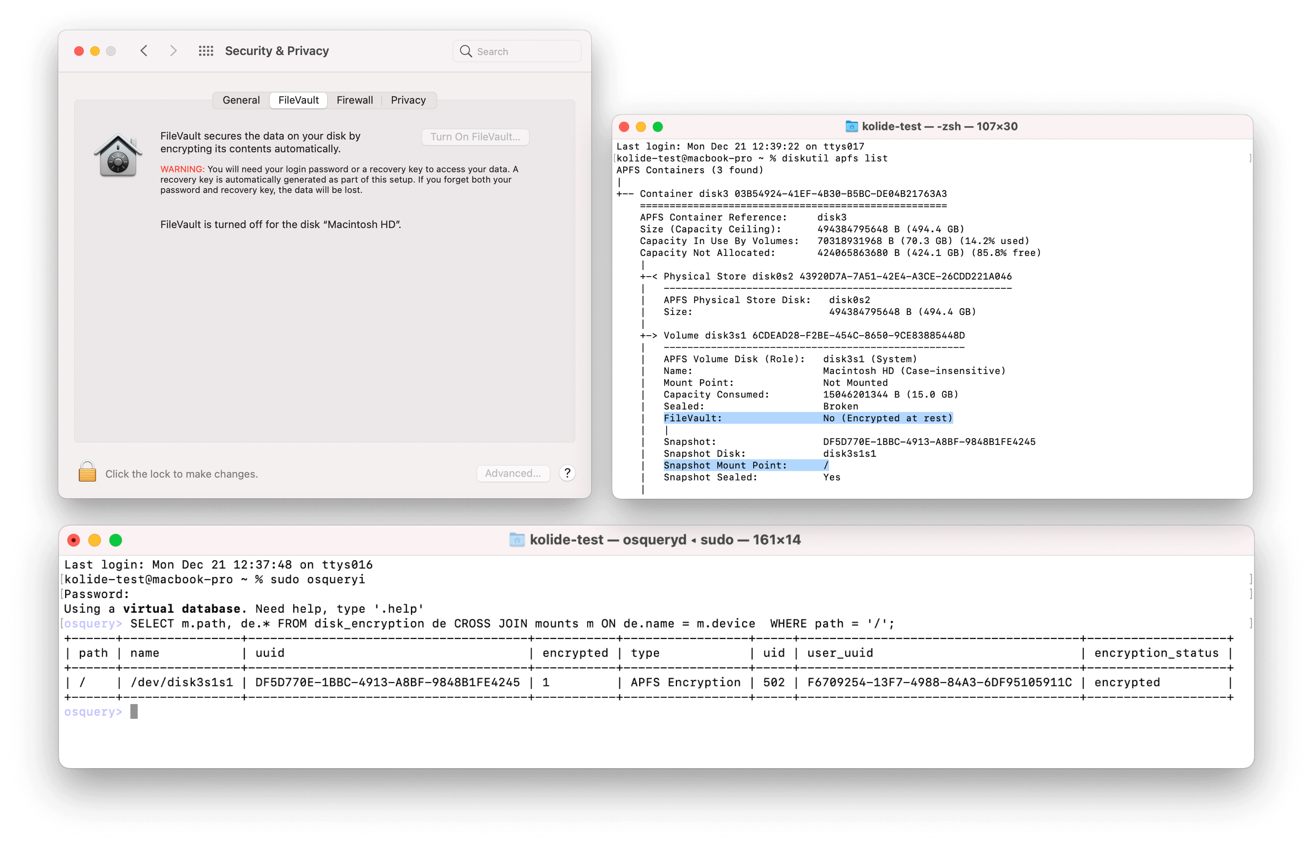The height and width of the screenshot is (846, 1313).
Task: Click the Show All grid icon
Action: 205,51
